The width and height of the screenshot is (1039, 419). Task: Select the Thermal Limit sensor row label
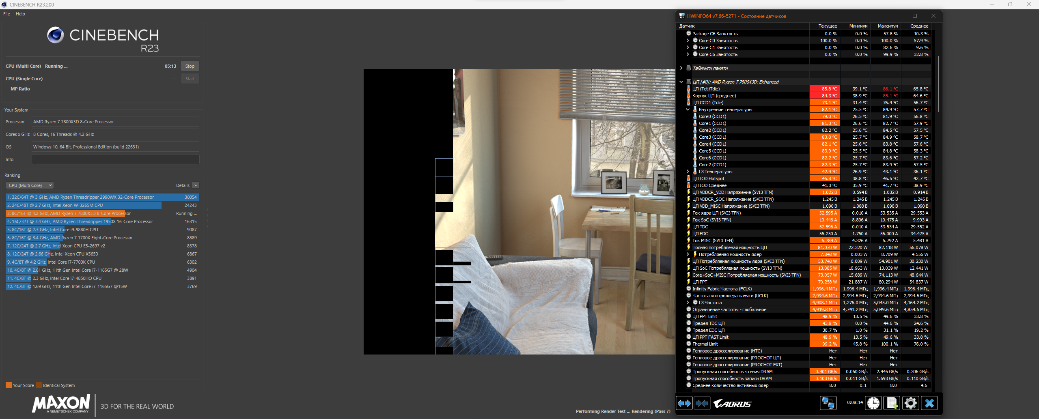pyautogui.click(x=705, y=344)
